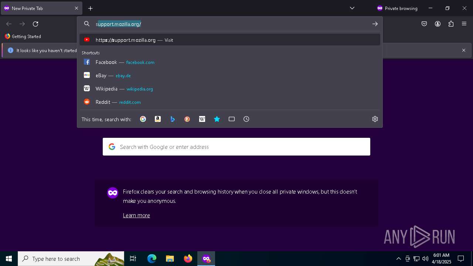Choose the Wikipedia shortcut
This screenshot has width=473, height=266.
(230, 89)
